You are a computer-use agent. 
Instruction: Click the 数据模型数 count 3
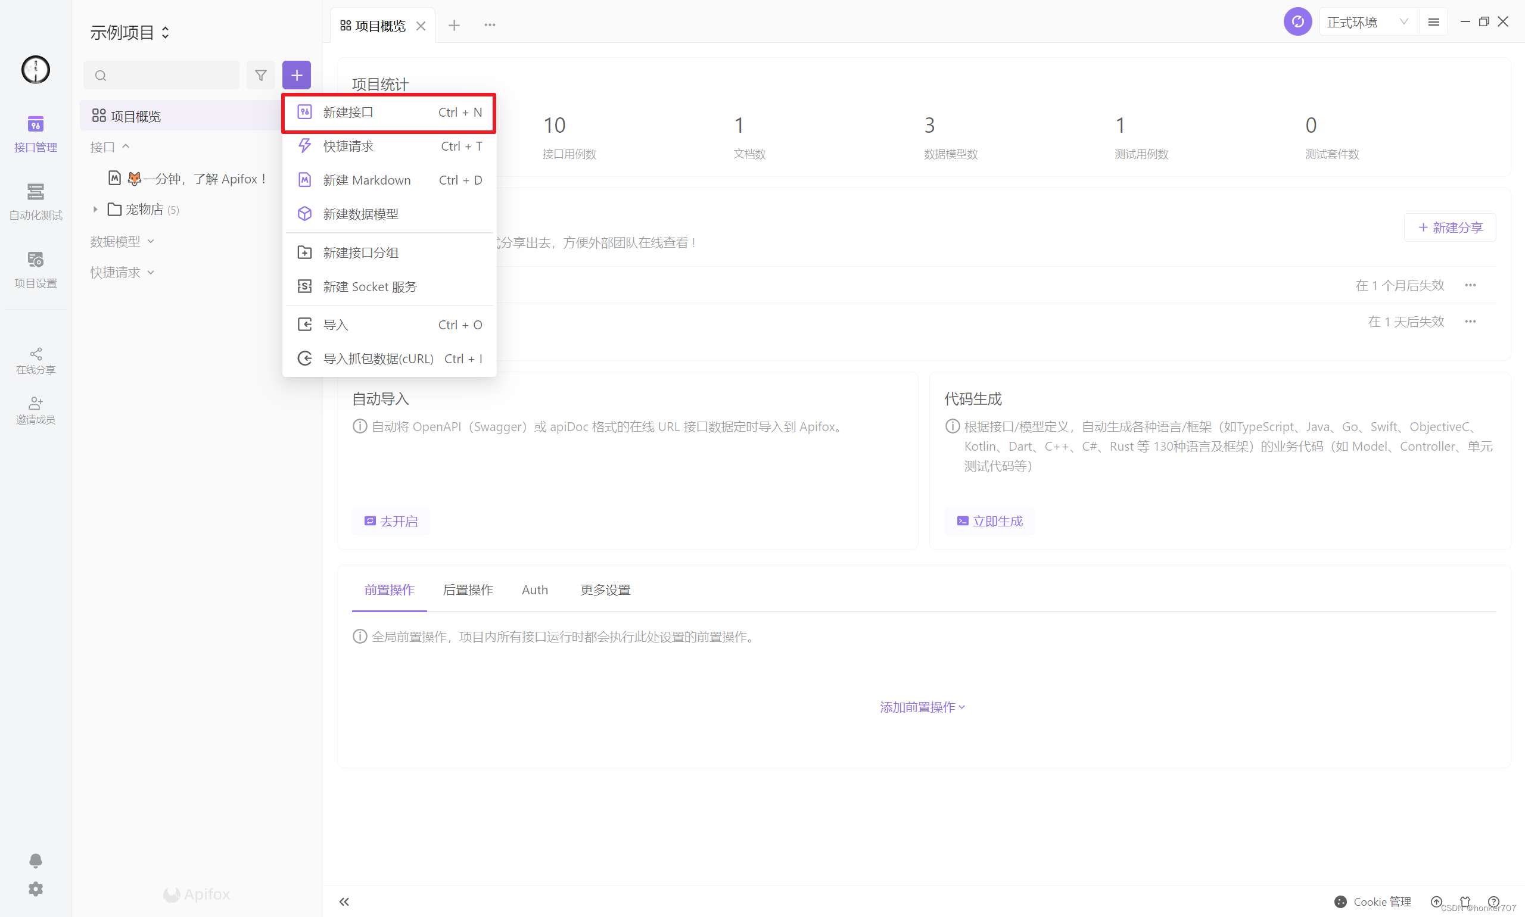pyautogui.click(x=929, y=126)
